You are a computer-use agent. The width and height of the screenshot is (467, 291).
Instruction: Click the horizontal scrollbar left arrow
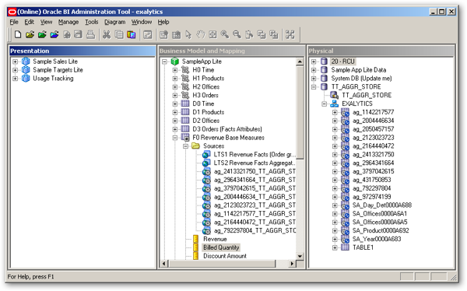pos(164,264)
